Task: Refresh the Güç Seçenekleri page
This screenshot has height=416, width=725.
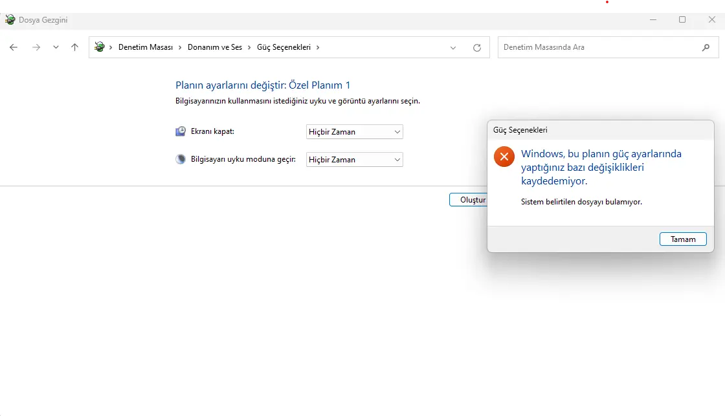Action: [x=476, y=48]
